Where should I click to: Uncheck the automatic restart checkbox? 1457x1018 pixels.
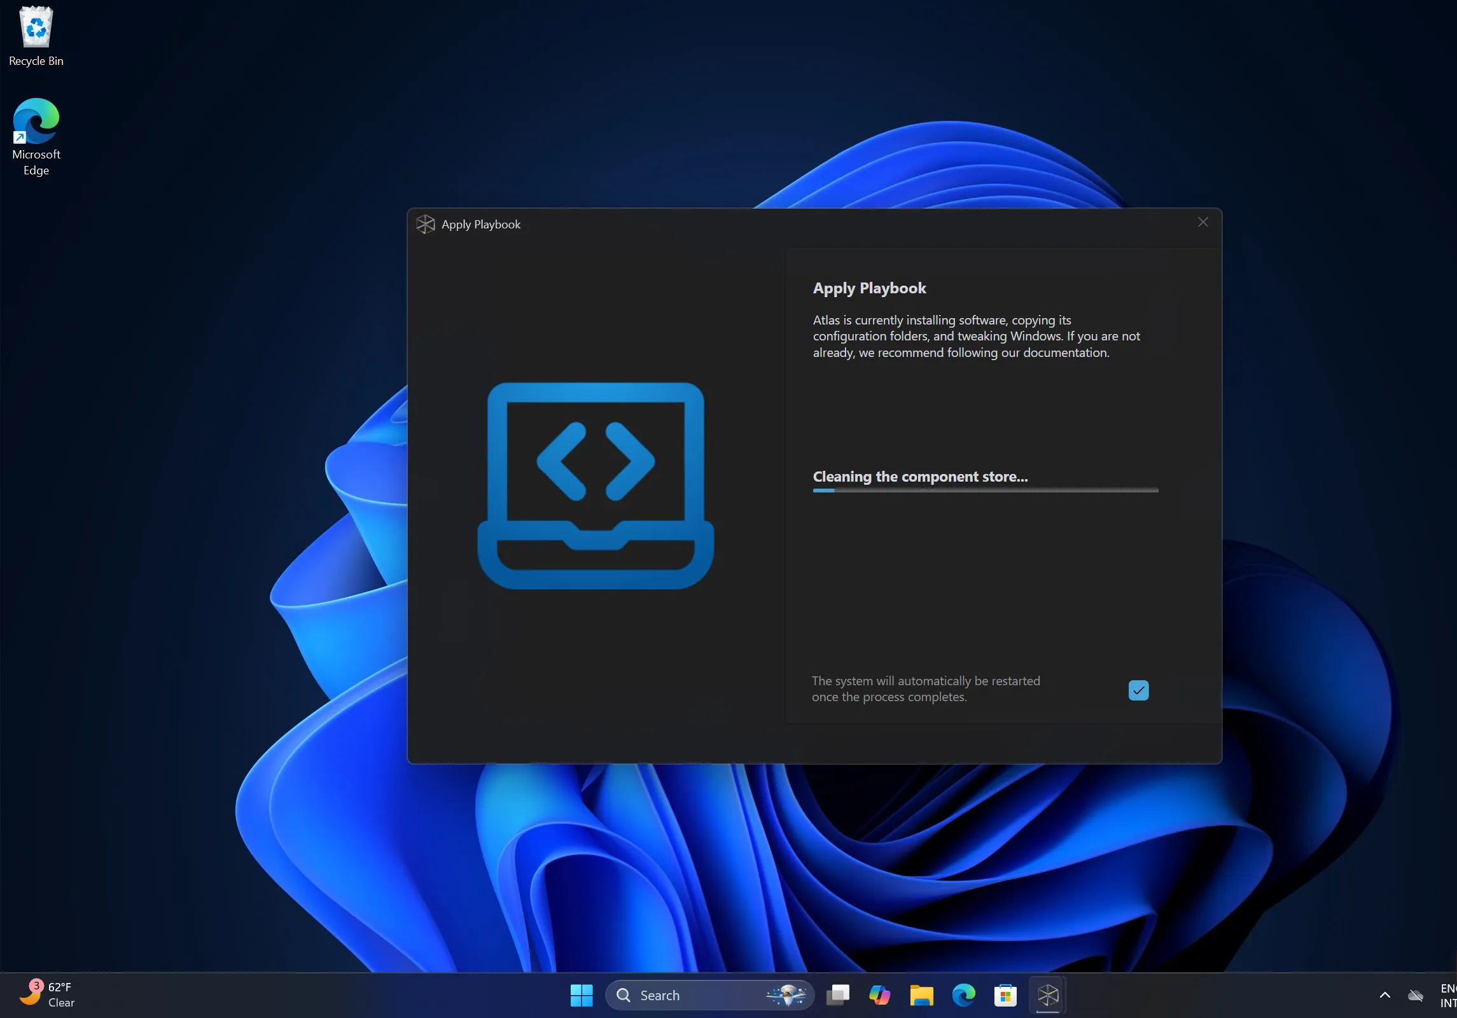click(1138, 690)
